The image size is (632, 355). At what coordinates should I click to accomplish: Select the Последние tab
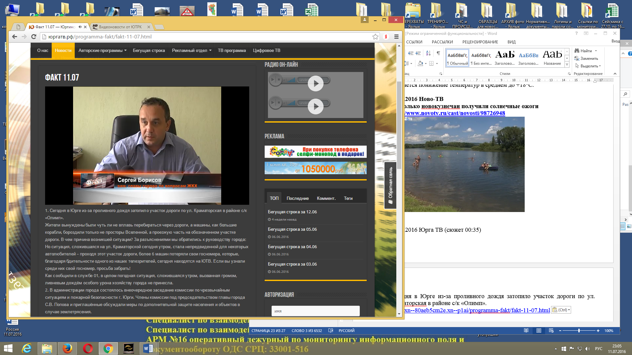click(298, 198)
